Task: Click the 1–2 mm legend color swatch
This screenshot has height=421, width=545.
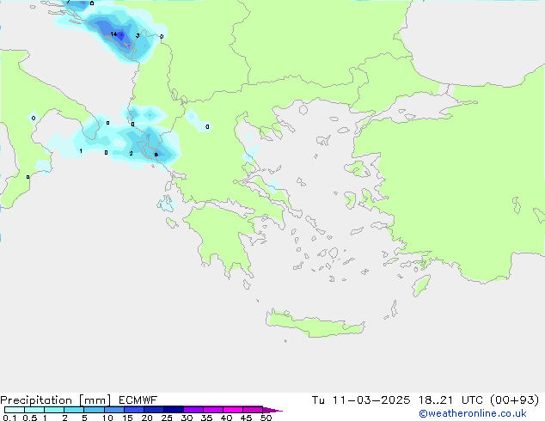Action: (x=54, y=410)
